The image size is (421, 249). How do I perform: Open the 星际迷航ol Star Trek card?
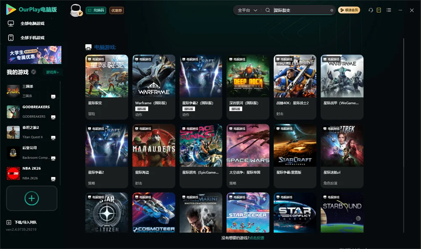[342, 156]
